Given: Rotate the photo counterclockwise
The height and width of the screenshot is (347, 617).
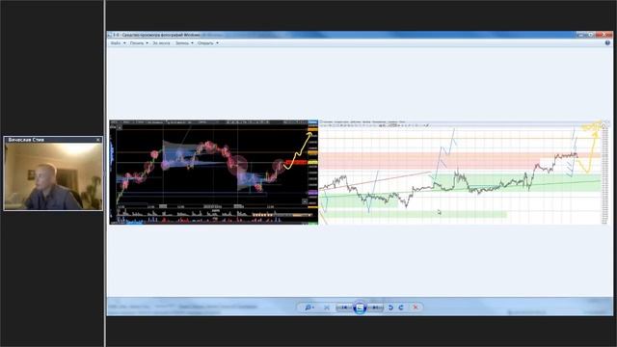Looking at the screenshot, I should [x=390, y=307].
